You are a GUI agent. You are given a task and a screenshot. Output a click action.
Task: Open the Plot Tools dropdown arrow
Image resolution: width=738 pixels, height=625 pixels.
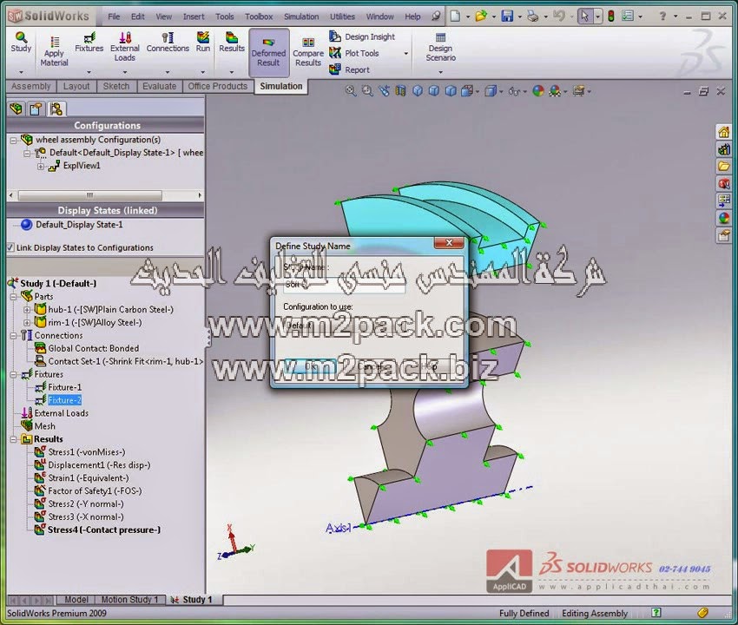pyautogui.click(x=406, y=54)
